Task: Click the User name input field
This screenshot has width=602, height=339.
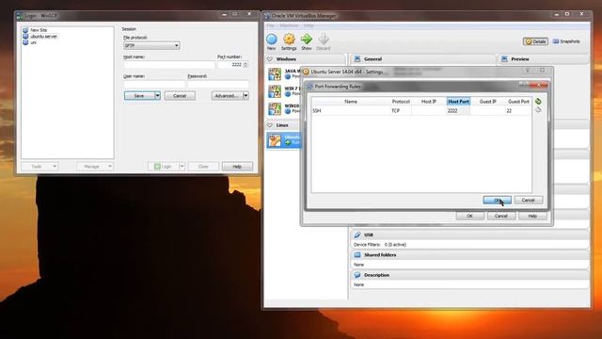Action: point(154,84)
